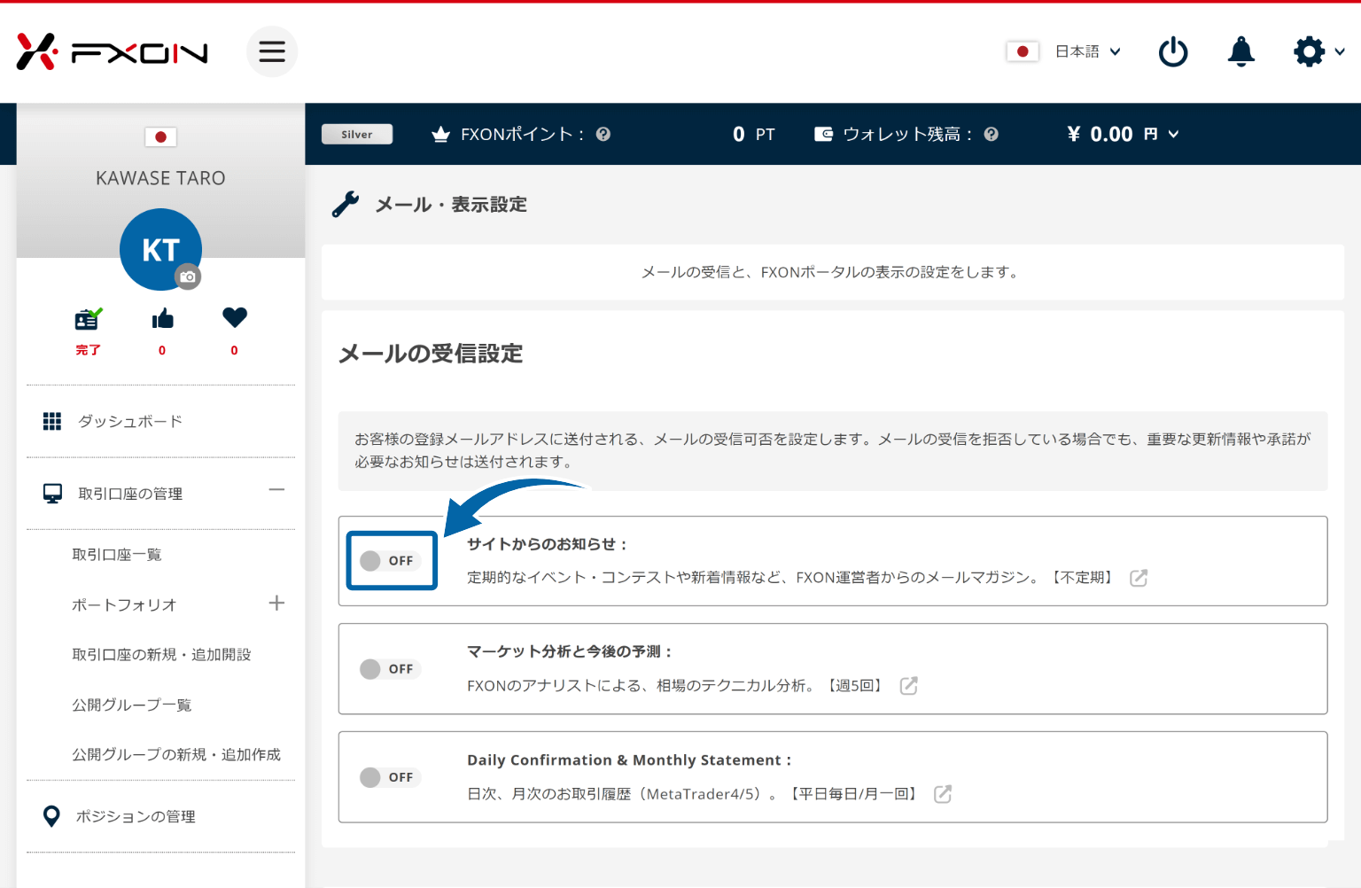Open the hamburger menu button
This screenshot has width=1361, height=888.
click(x=272, y=51)
